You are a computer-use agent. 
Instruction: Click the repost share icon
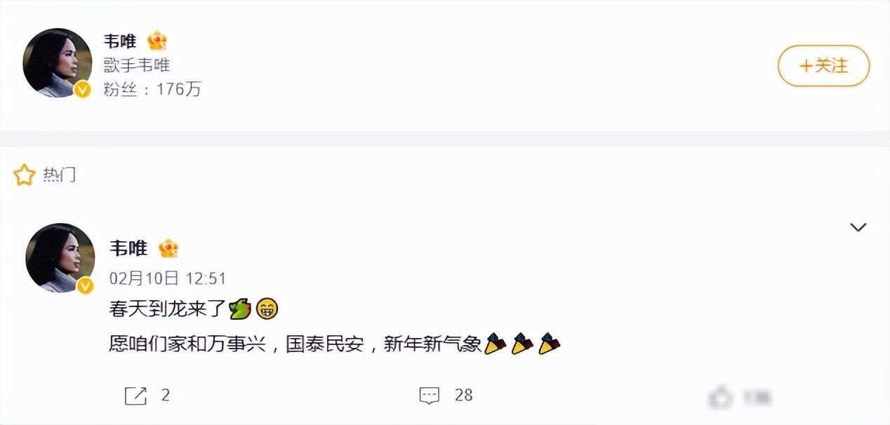tap(135, 396)
